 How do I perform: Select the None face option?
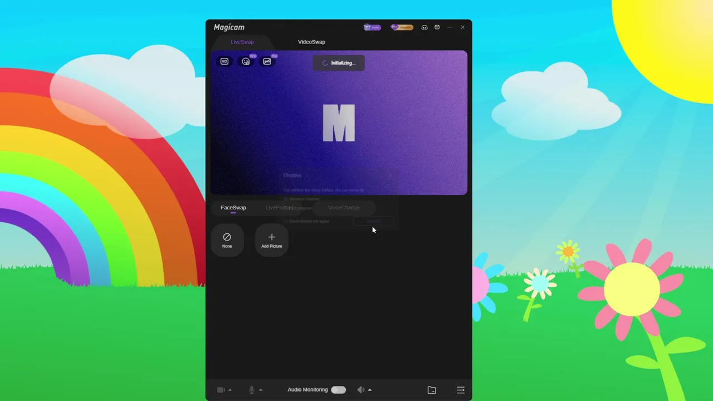tap(227, 240)
